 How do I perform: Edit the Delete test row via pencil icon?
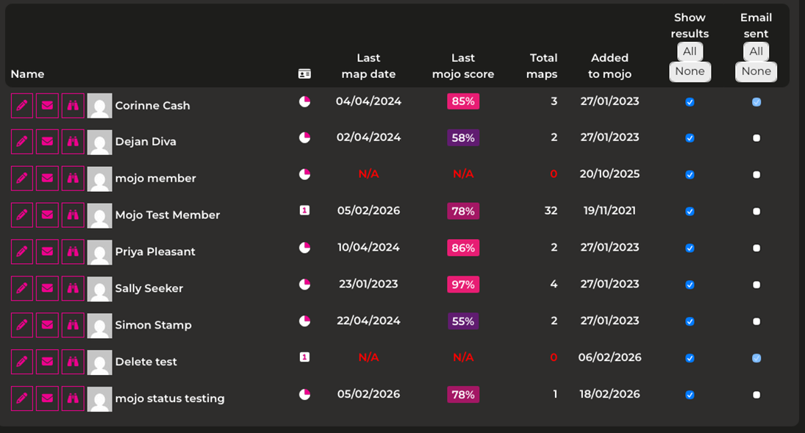coord(21,362)
